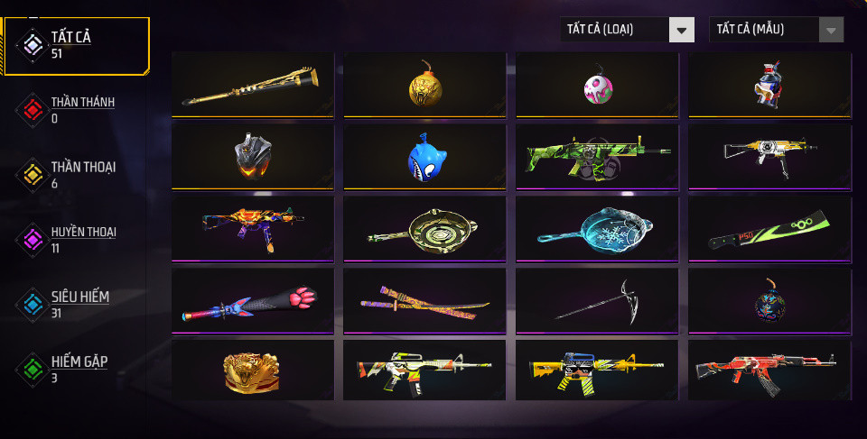Choose the scythe weapon skin

[597, 301]
